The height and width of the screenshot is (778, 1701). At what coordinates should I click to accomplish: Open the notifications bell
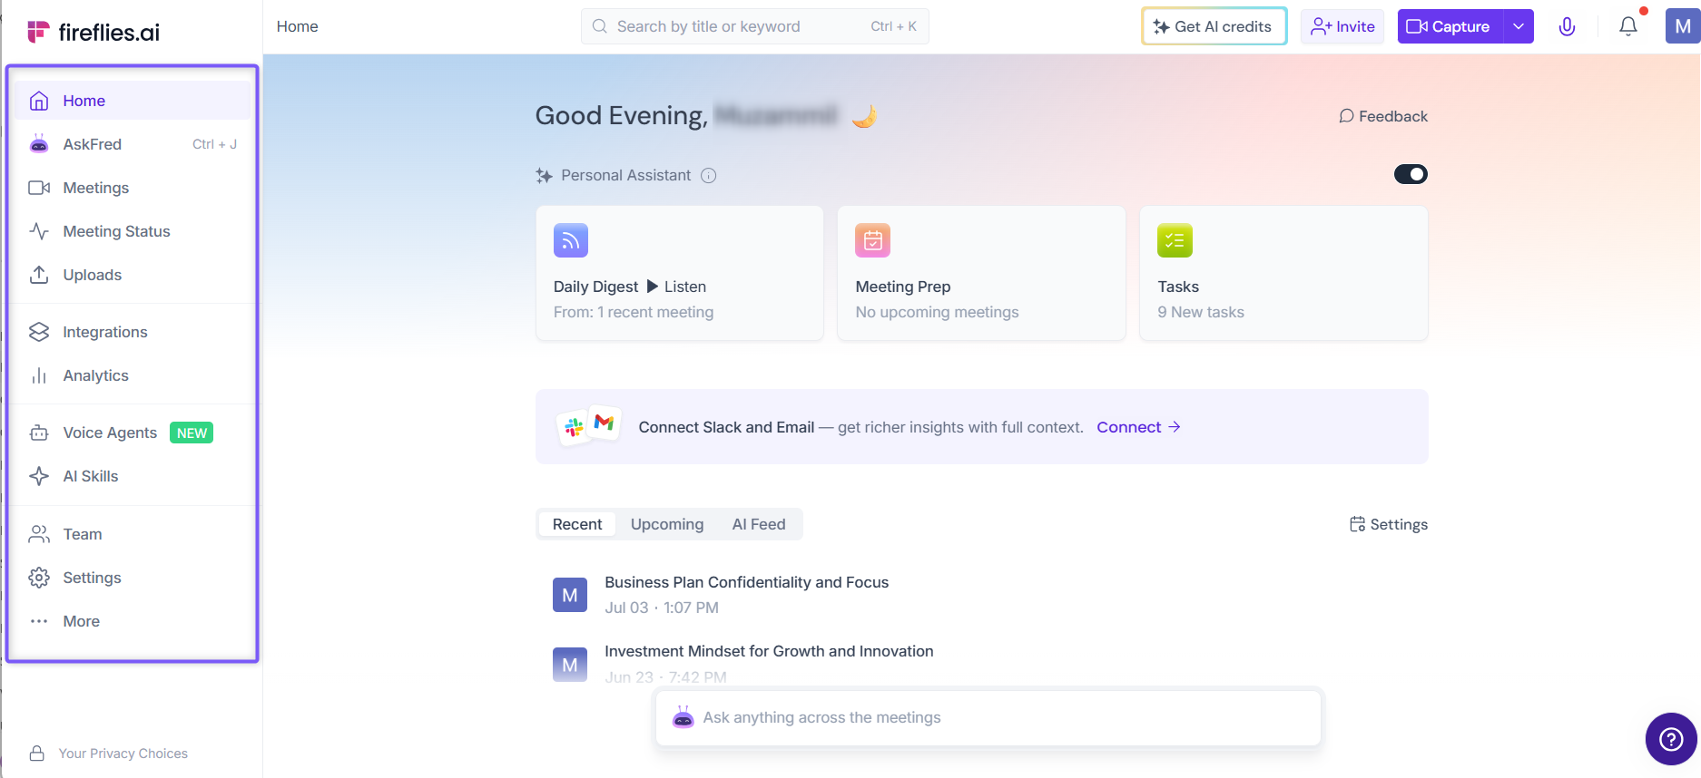(x=1628, y=26)
